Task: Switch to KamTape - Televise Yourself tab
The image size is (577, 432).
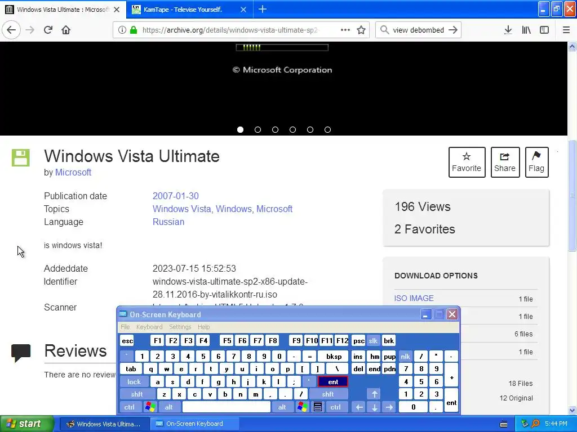Action: coord(189,10)
